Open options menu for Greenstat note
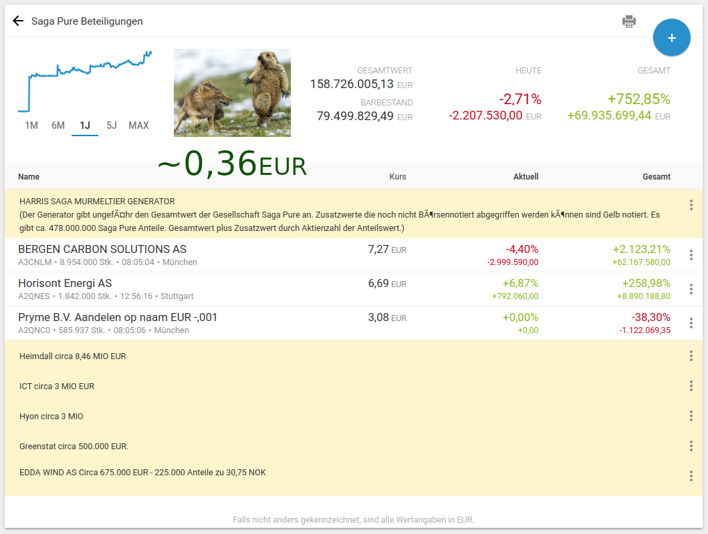 click(x=691, y=446)
